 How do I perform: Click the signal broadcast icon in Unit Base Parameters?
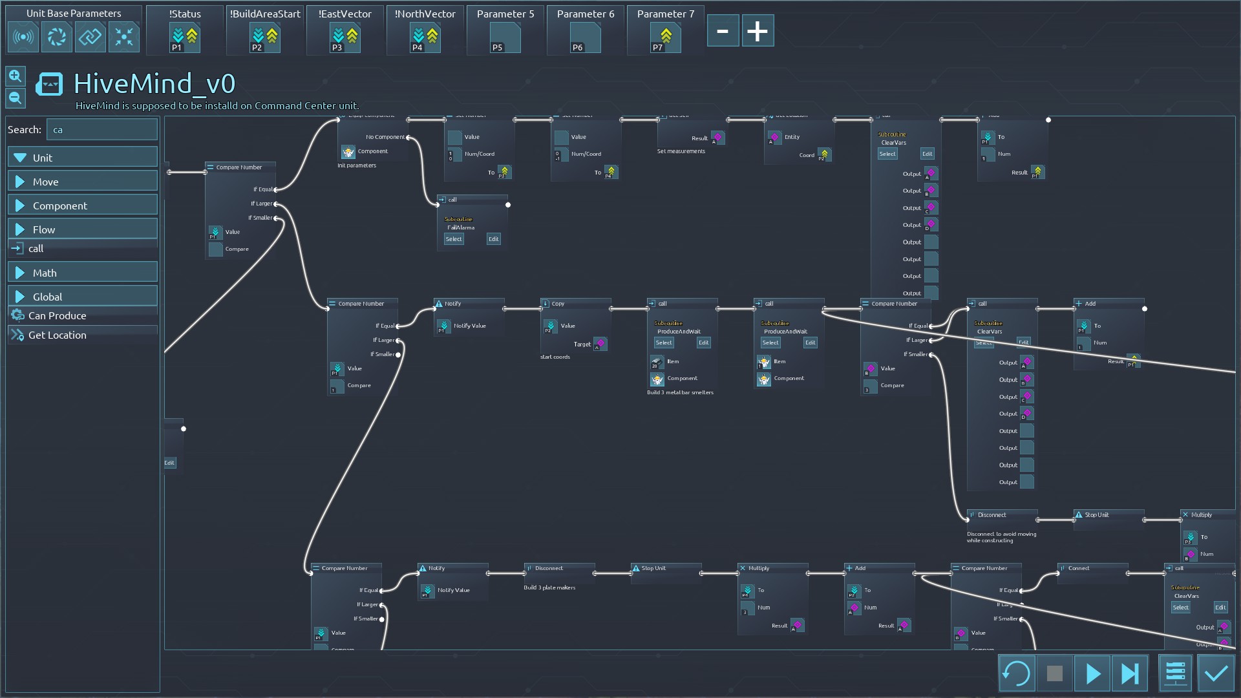point(23,37)
